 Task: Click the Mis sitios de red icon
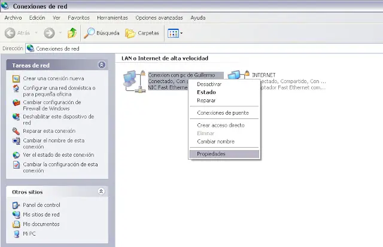coord(16,215)
